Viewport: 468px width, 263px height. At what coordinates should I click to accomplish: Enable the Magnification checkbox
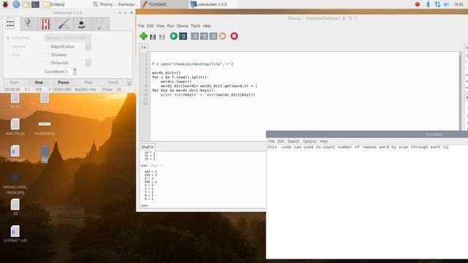(47, 47)
